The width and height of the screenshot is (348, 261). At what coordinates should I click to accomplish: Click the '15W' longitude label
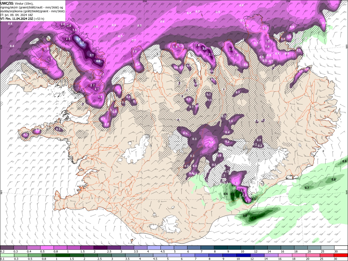coord(288,1)
